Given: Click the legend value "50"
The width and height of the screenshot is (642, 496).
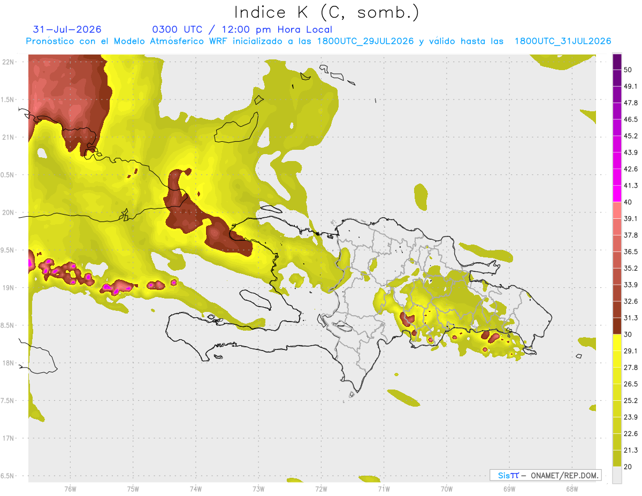Looking at the screenshot, I should coord(629,70).
